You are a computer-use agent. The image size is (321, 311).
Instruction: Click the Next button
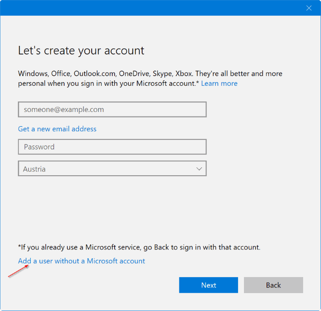[208, 285]
